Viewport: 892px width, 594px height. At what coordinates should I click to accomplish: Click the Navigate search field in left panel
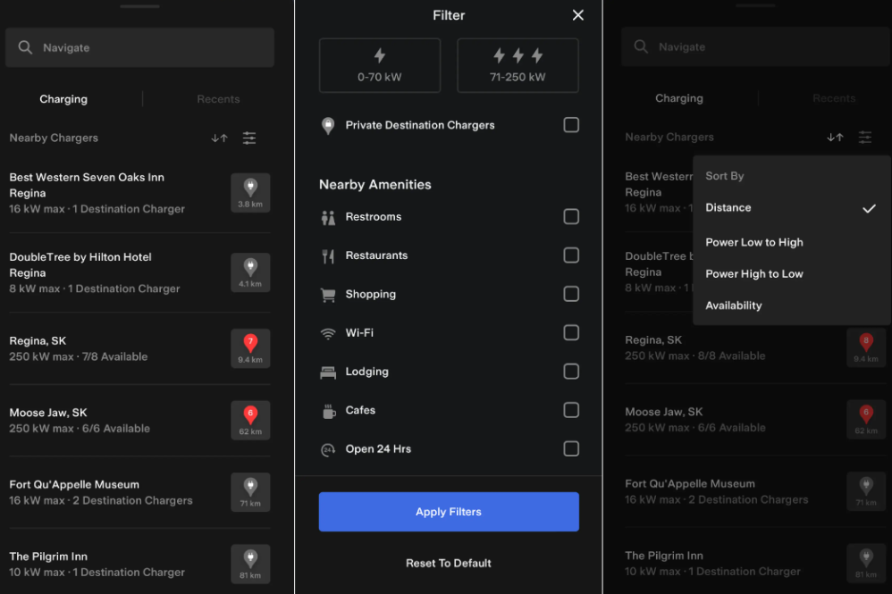140,47
